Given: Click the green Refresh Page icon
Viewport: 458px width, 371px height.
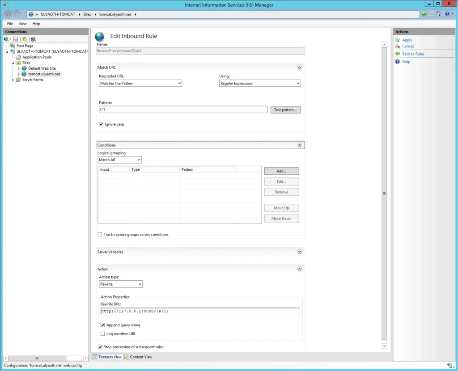Looking at the screenshot, I should tap(424, 14).
